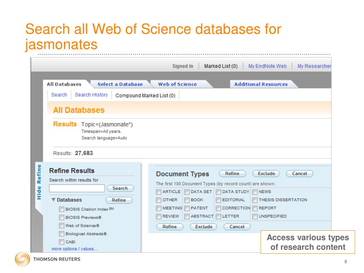Click the Thomson Reuters logo
Image resolution: width=364 pixels, height=273 pixels.
[x=48, y=259]
